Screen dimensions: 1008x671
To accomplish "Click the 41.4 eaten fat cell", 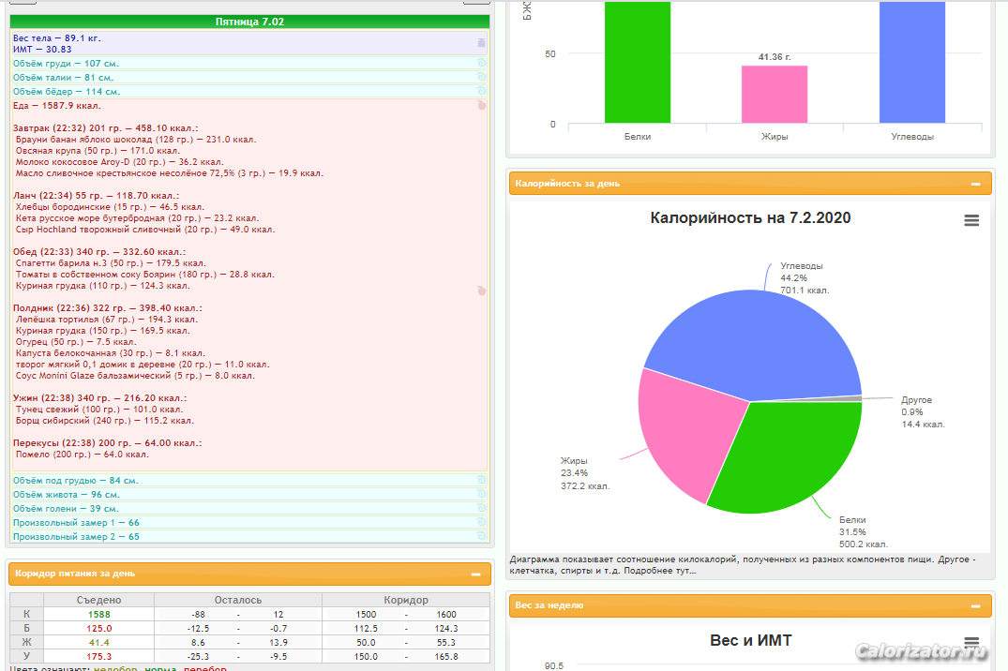I will click(99, 643).
